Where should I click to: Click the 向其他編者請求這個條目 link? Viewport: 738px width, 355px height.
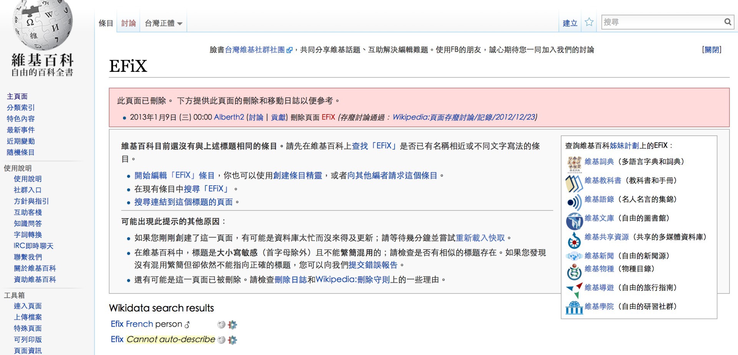point(392,175)
